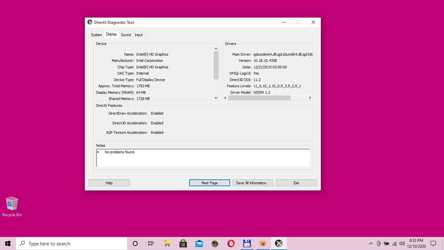
Task: Open the Recycle Bin desktop icon
Action: (x=12, y=206)
